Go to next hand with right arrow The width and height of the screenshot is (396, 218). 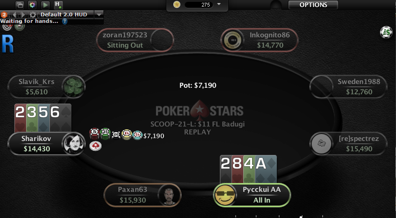[23, 14]
